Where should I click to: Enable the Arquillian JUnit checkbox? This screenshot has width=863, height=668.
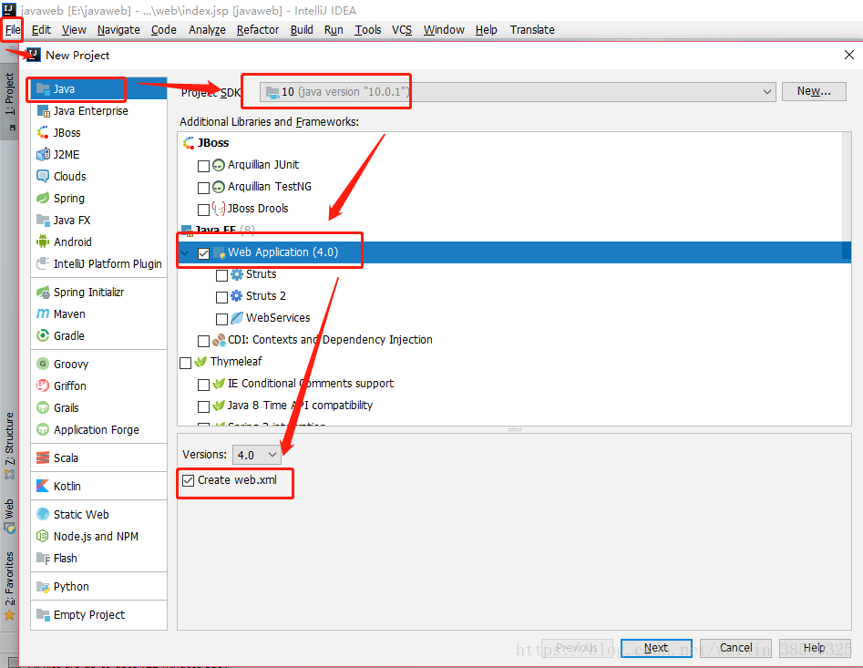(x=203, y=166)
